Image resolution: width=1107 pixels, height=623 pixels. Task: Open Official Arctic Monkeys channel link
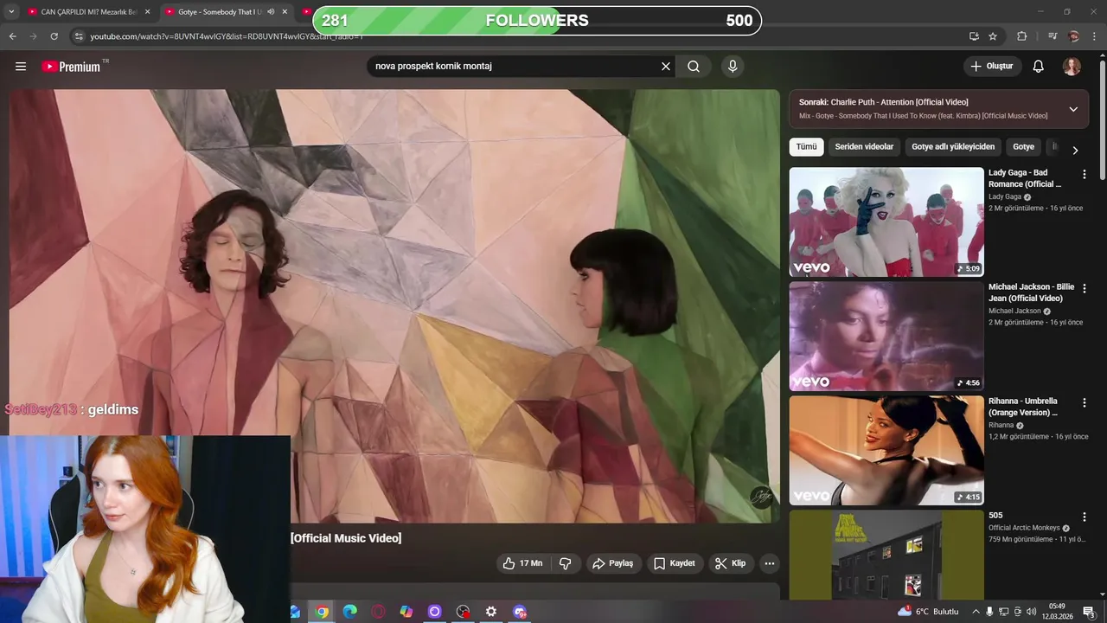click(1024, 528)
